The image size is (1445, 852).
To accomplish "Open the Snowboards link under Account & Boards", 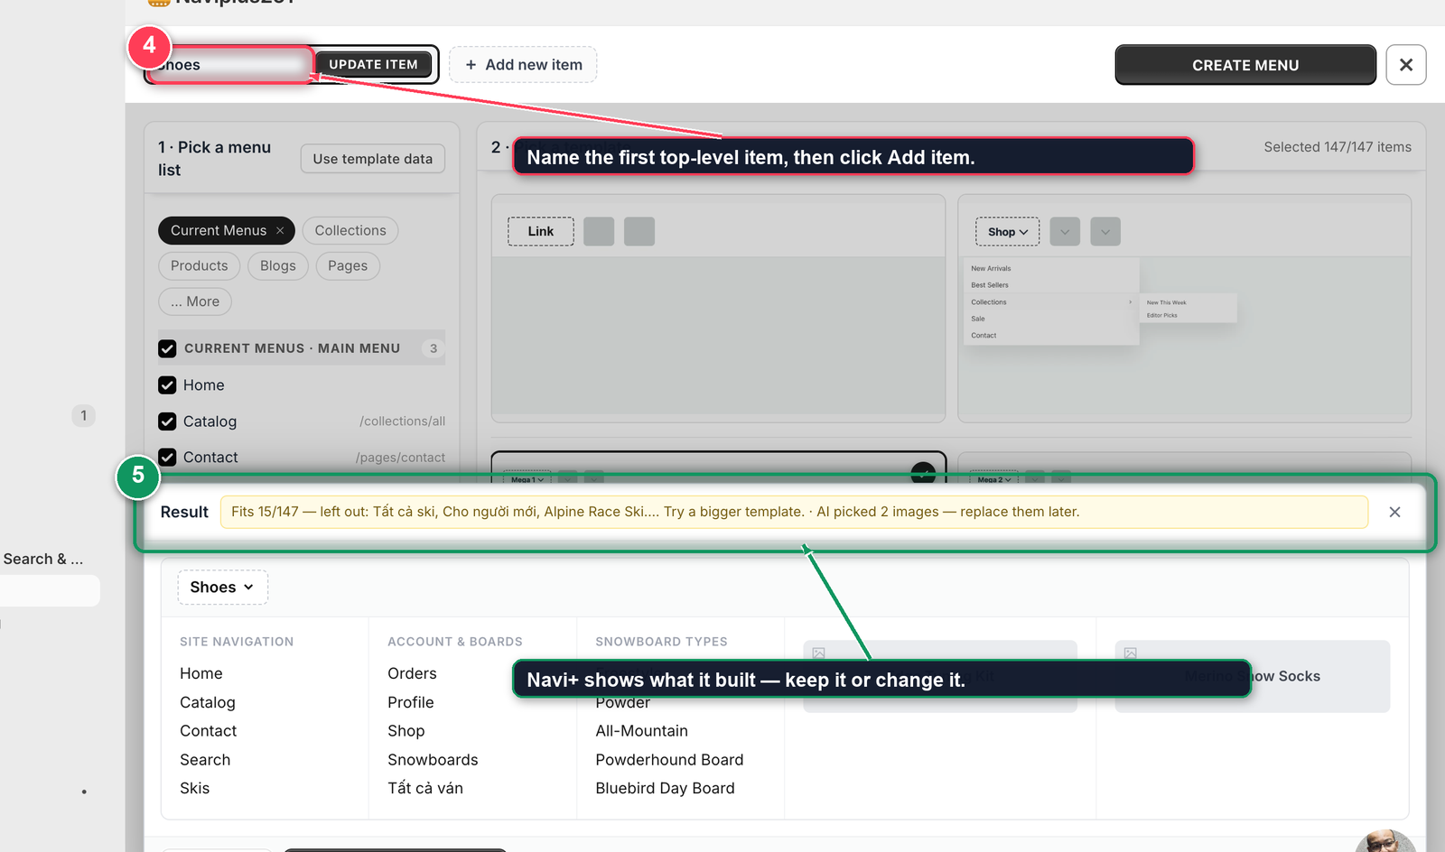I will coord(433,760).
